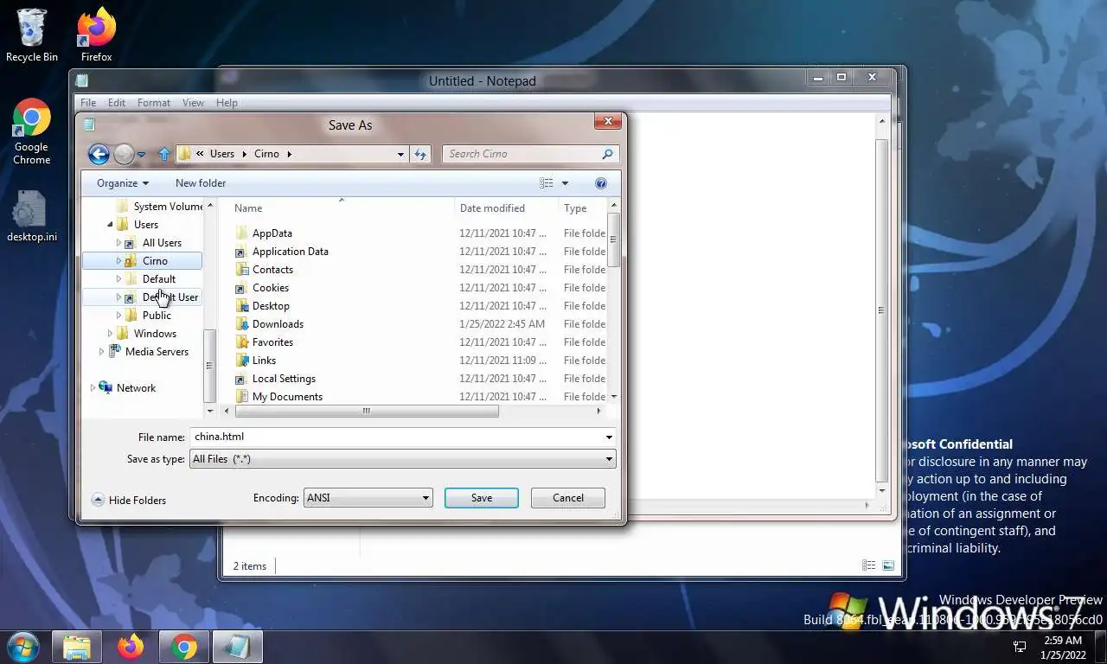Click the Forward arrow in Save As dialog
Viewport: 1107px width, 664px height.
point(125,154)
